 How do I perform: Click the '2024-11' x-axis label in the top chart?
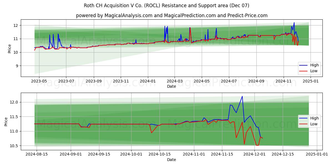pos(284,81)
